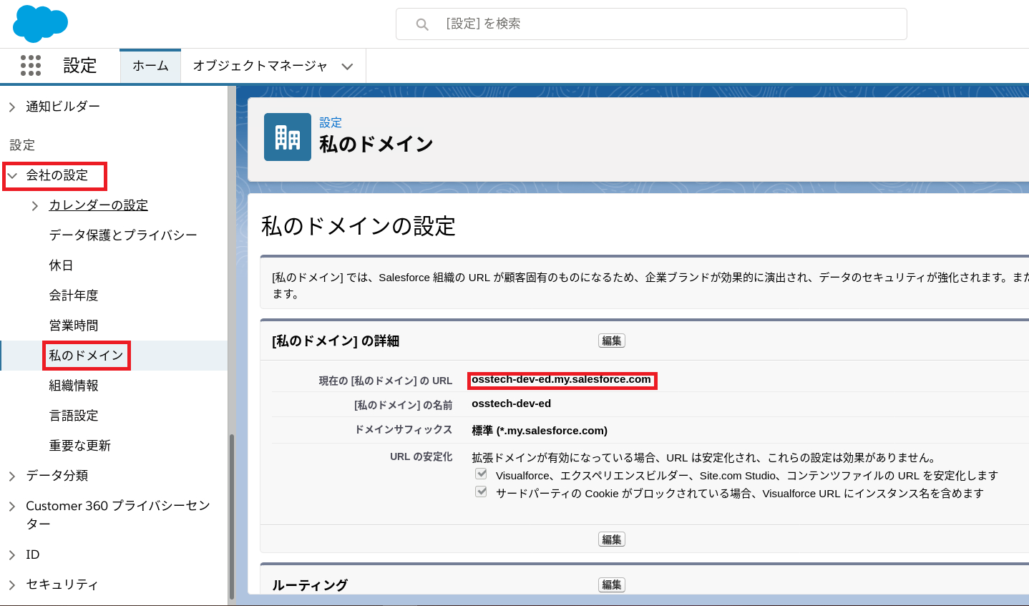Image resolution: width=1029 pixels, height=606 pixels.
Task: Select 休日 in the sidebar
Action: point(61,265)
